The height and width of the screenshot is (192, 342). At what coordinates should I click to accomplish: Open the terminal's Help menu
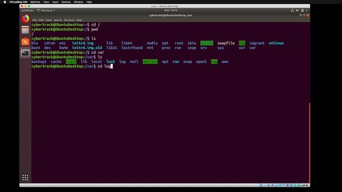79,20
